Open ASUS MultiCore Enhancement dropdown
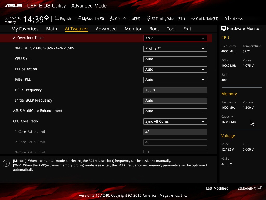The height and width of the screenshot is (200, 266). tap(175, 111)
